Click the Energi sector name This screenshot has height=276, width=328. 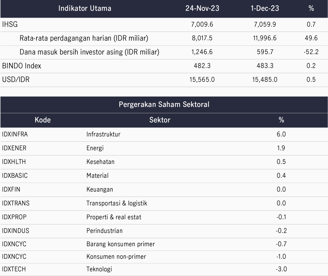(x=95, y=148)
